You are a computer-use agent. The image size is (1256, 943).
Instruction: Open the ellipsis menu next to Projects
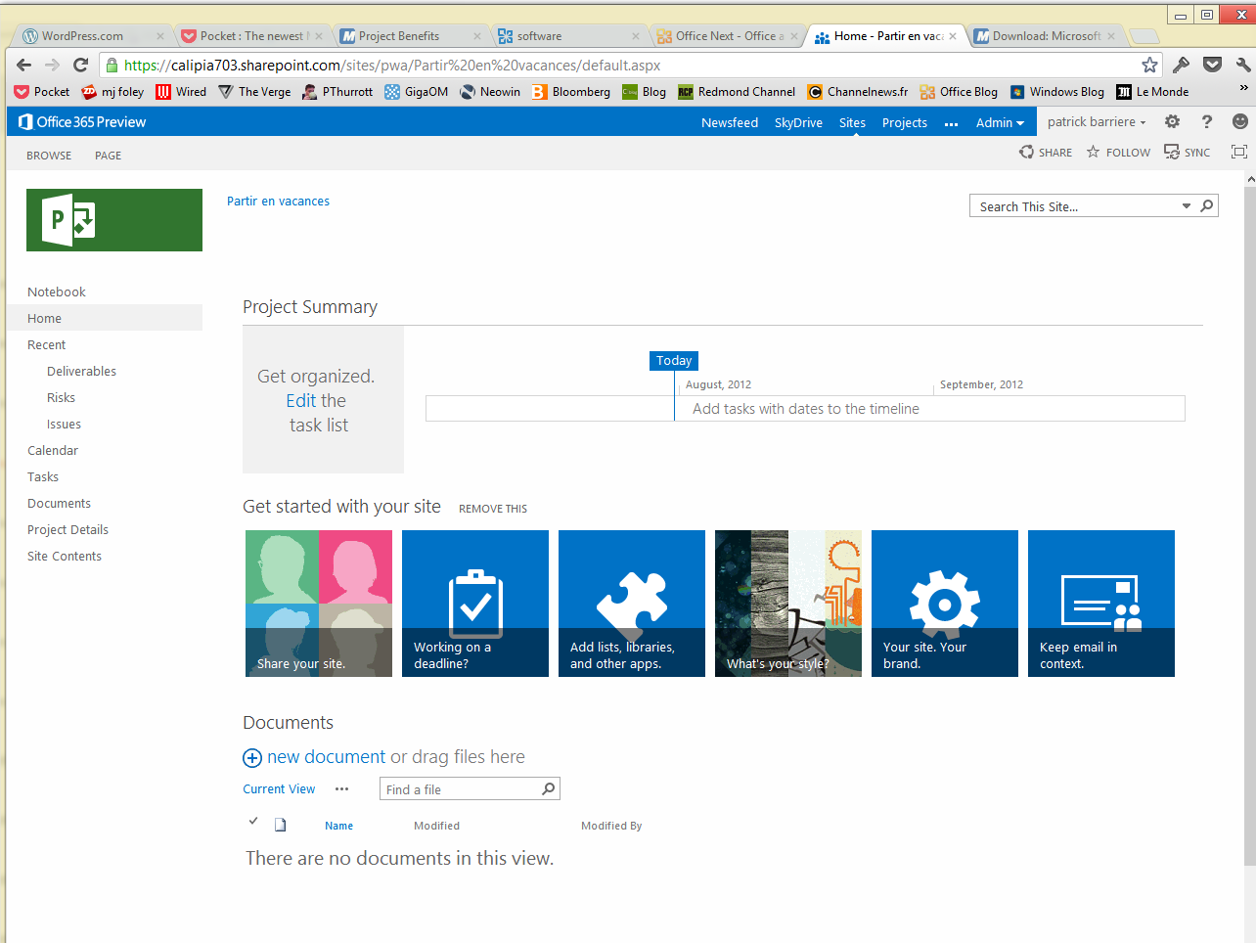point(951,123)
